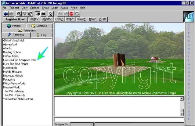
Task: Click the brown sculpture in the 3D view
Action: point(119,60)
